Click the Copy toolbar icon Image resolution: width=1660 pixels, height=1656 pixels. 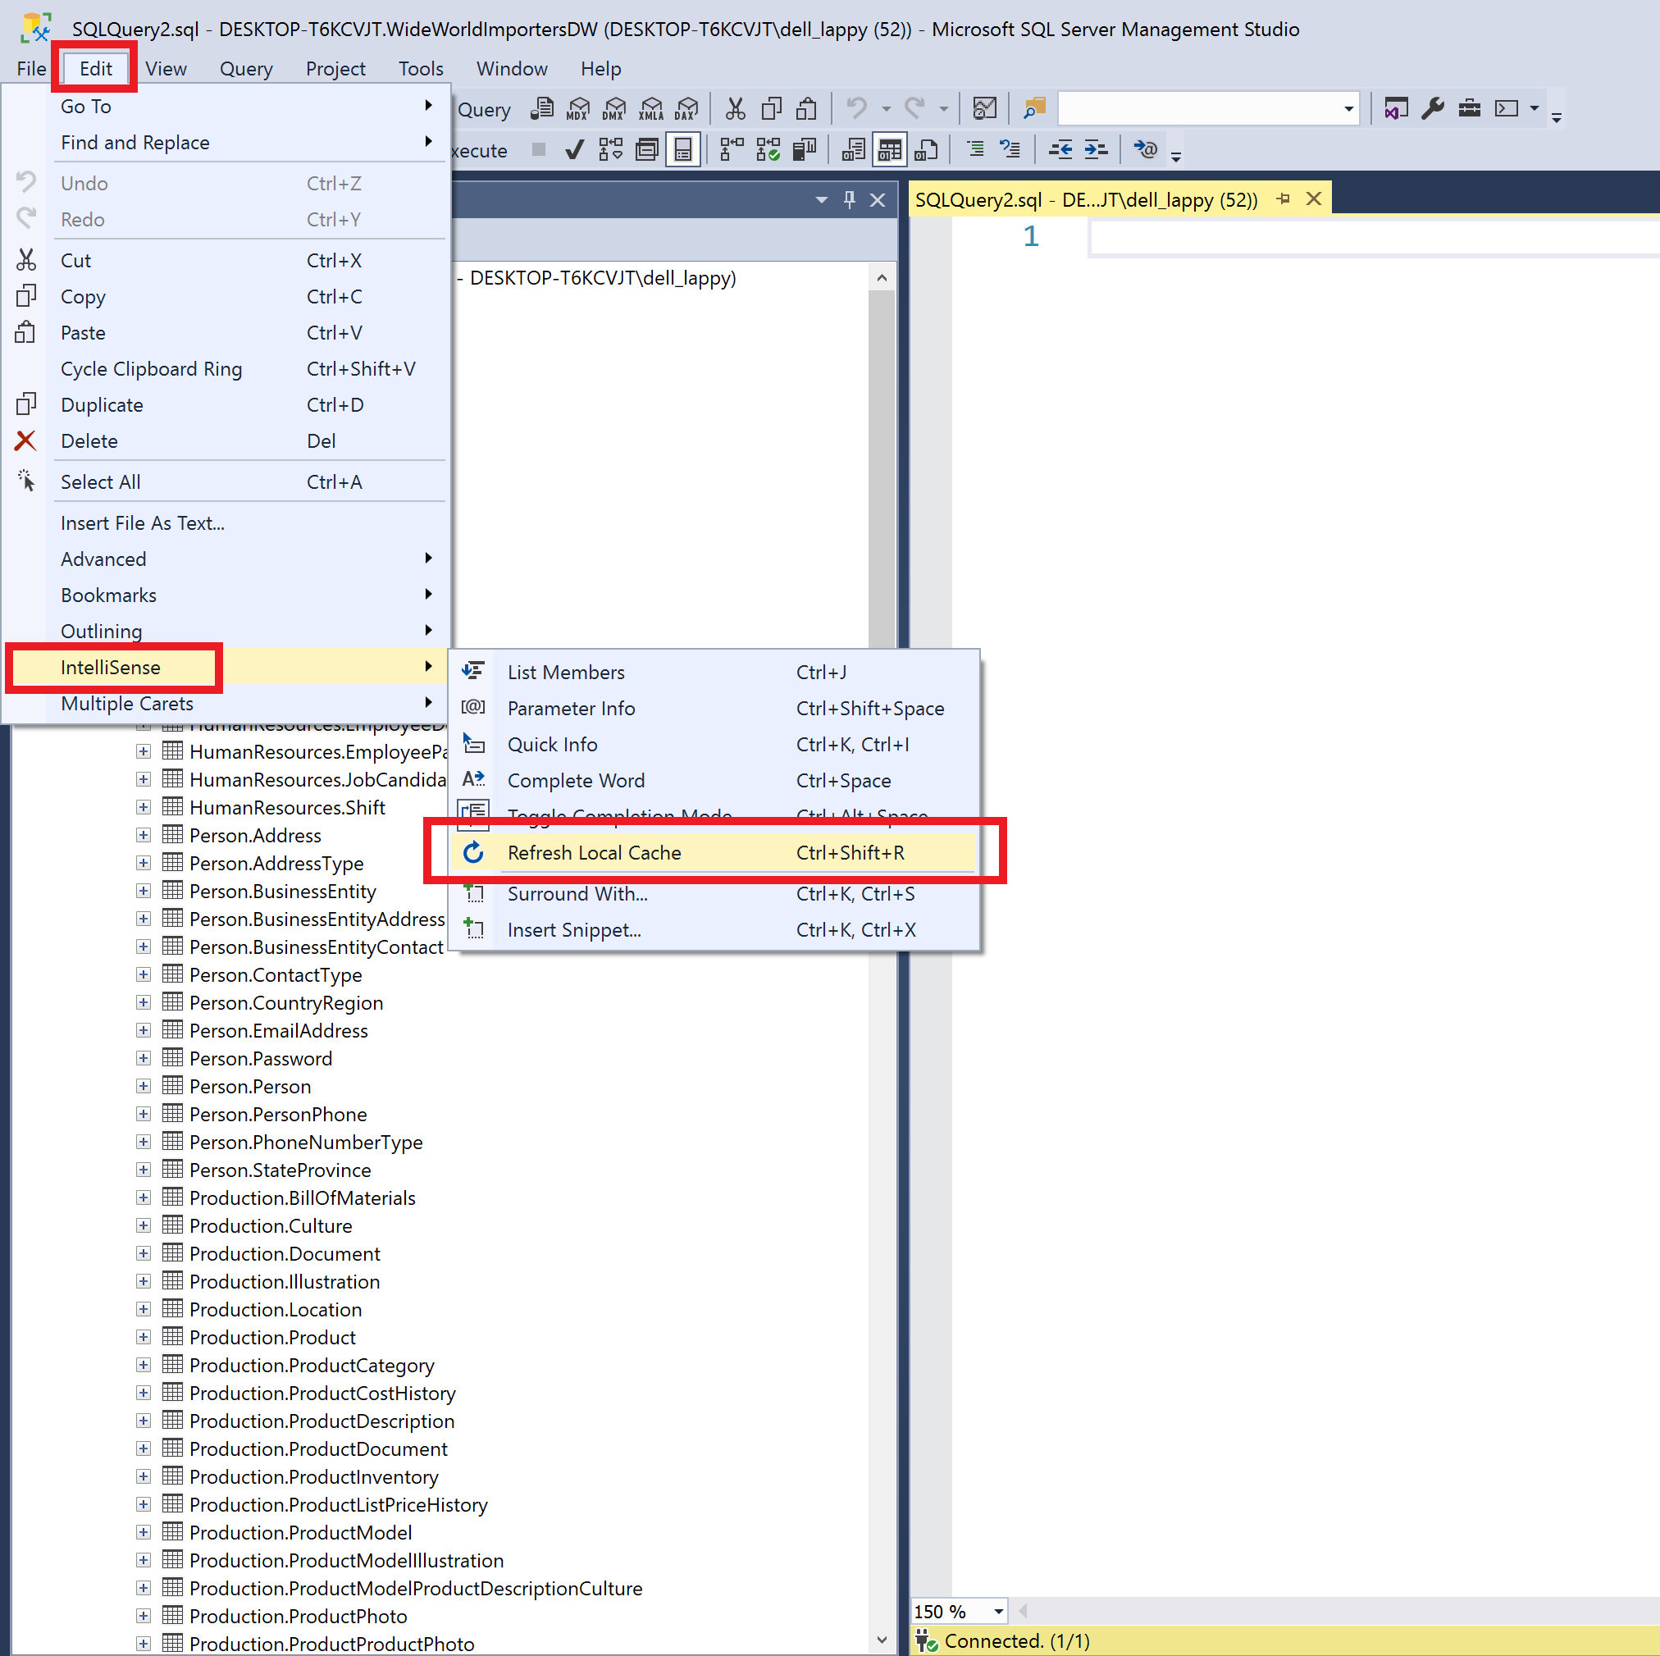pyautogui.click(x=771, y=108)
